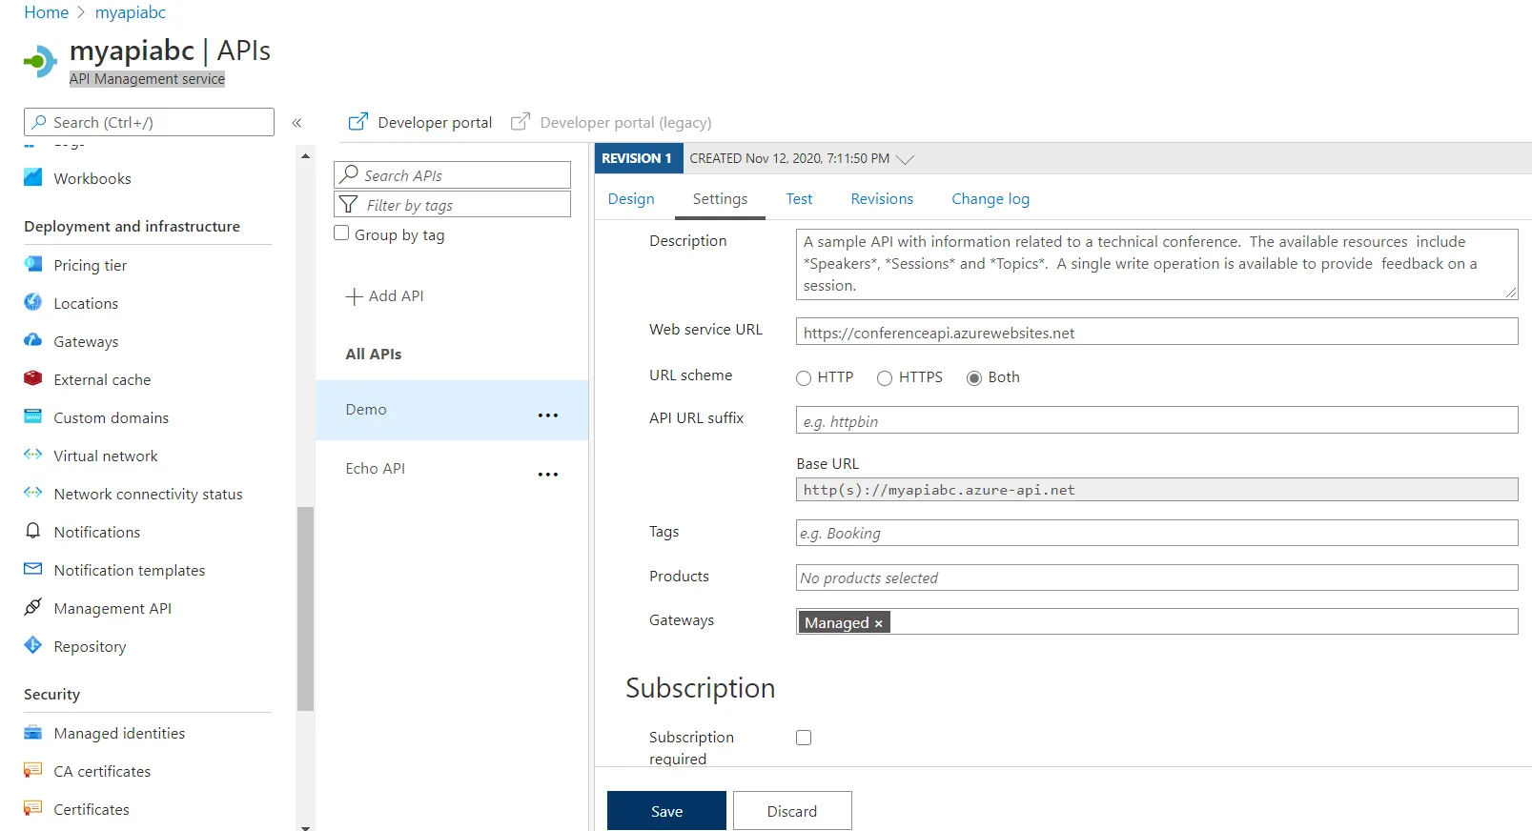The image size is (1532, 831).
Task: Switch to the Settings tab
Action: [720, 198]
